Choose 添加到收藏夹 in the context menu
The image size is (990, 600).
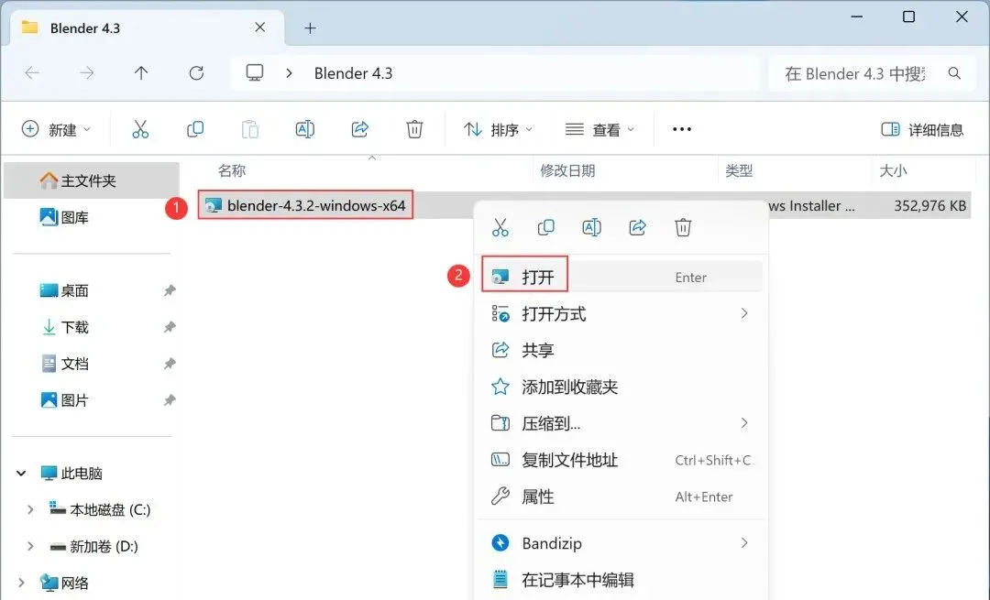pos(621,387)
